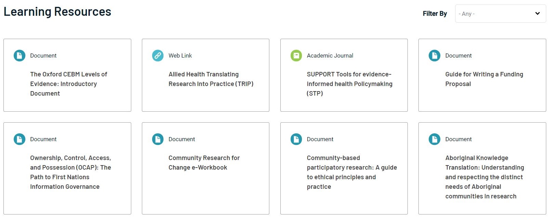The width and height of the screenshot is (549, 221).
Task: Click the Document icon on the participatory research card
Action: pos(296,139)
